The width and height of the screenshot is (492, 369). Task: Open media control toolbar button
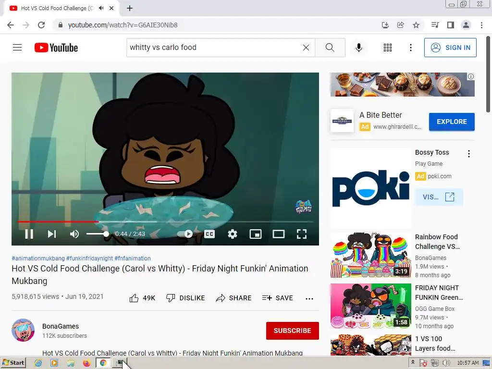pos(435,25)
